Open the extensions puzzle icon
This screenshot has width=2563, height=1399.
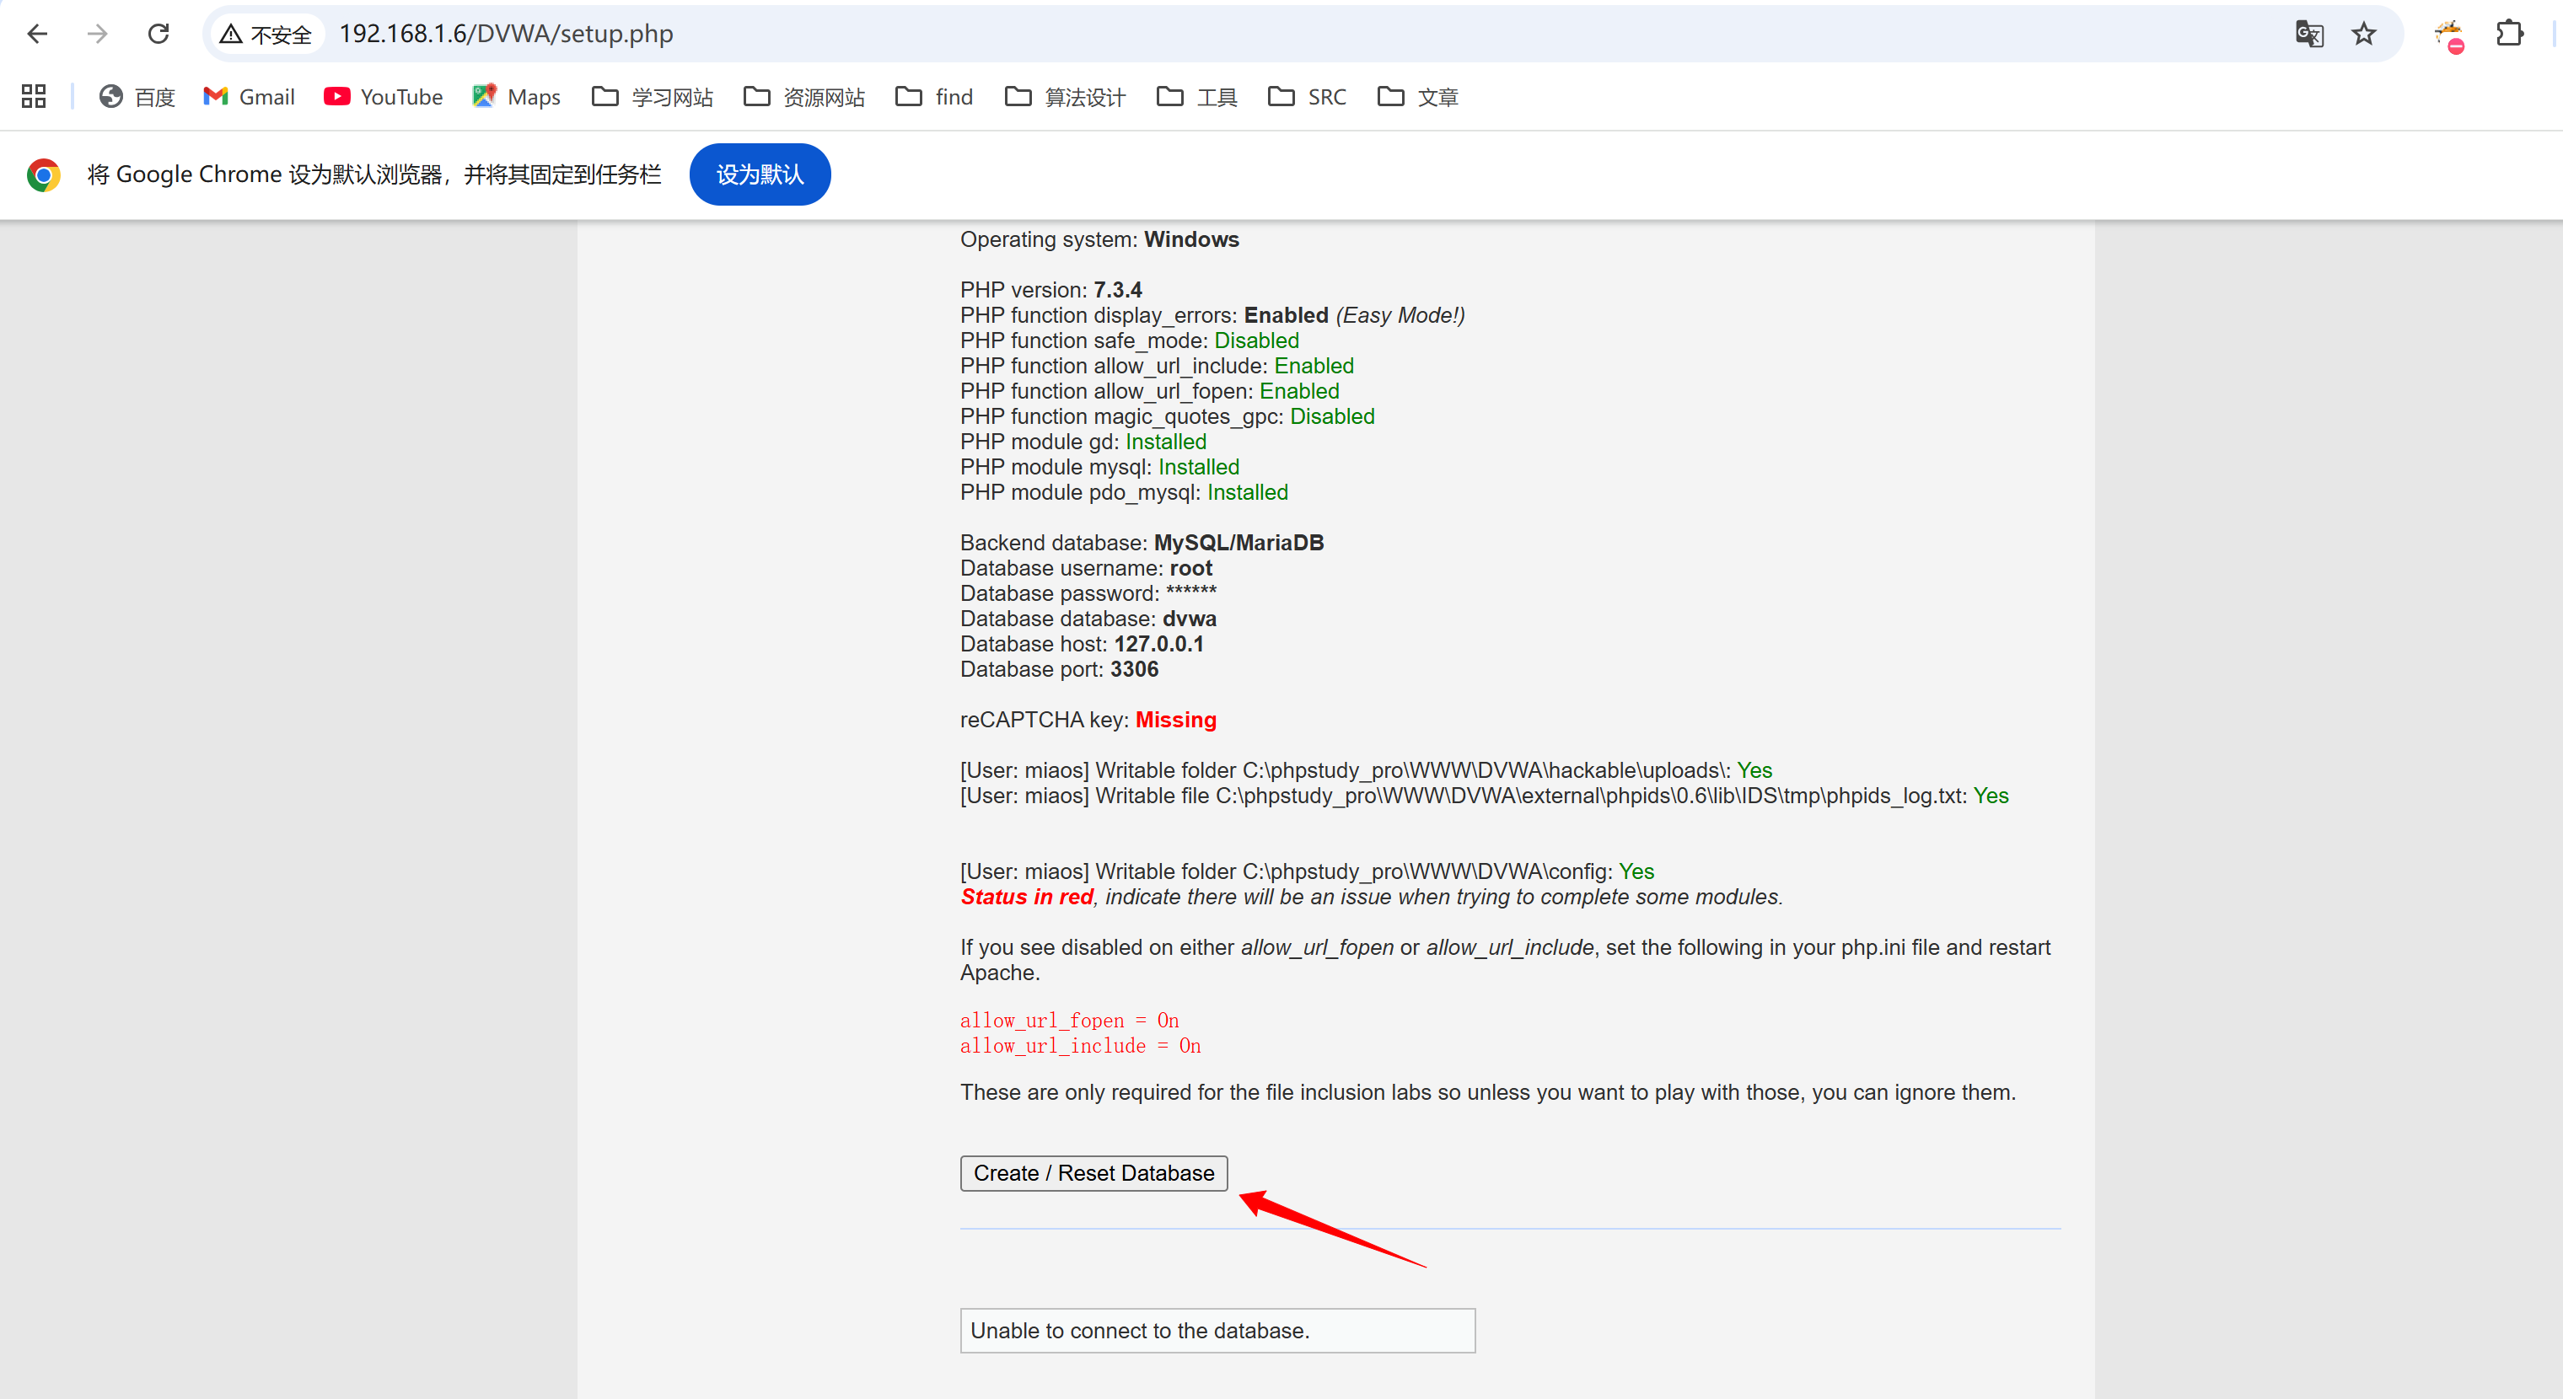(x=2509, y=34)
